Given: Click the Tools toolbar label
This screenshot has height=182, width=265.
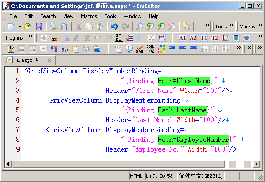Looking at the screenshot, I should pos(221,27).
